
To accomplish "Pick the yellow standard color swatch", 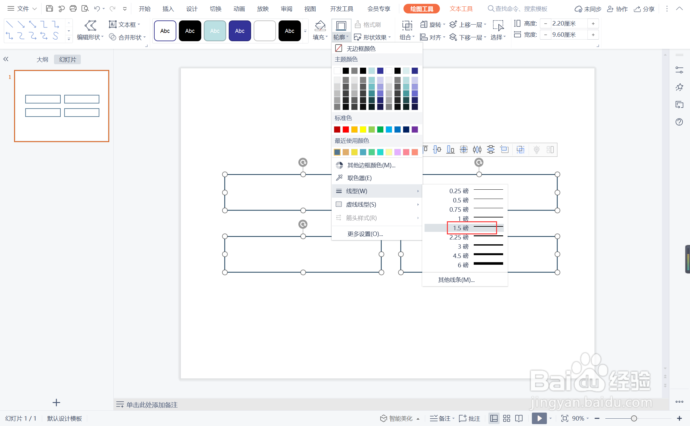I will click(363, 129).
